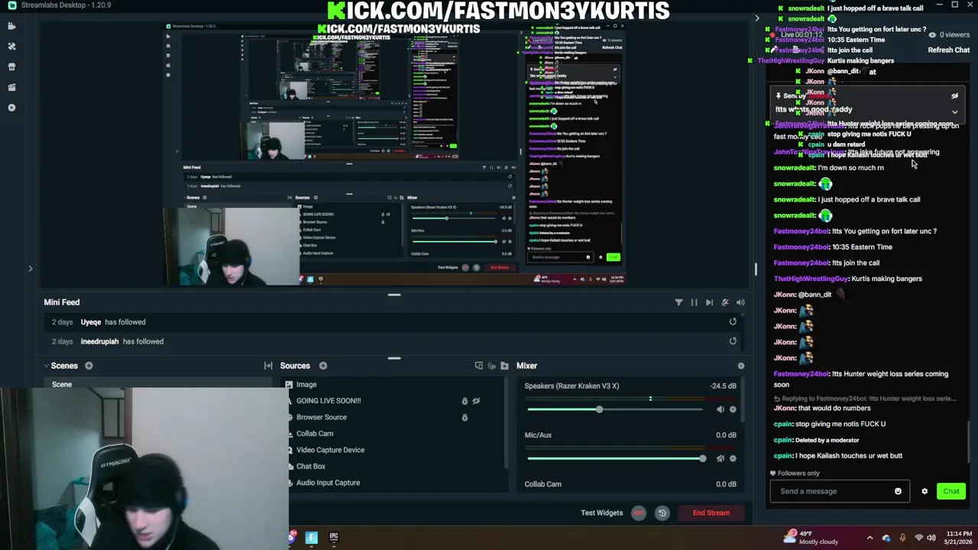Open Mic/Aux audio settings gear
978x550 pixels.
pos(733,458)
